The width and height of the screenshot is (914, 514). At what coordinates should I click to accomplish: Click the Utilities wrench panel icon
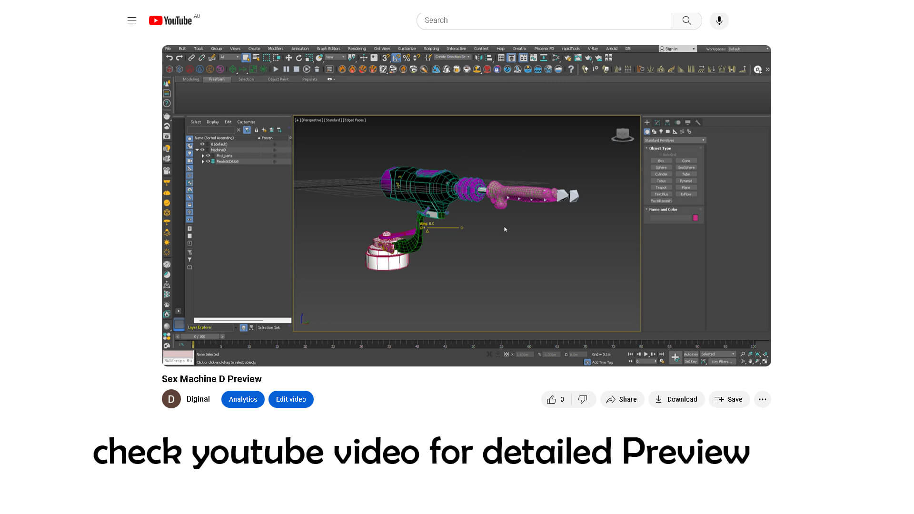point(698,123)
